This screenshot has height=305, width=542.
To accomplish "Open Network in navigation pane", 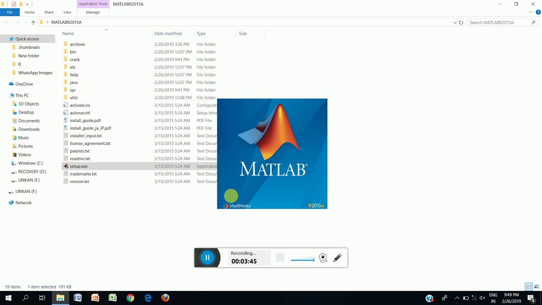I will tap(23, 202).
